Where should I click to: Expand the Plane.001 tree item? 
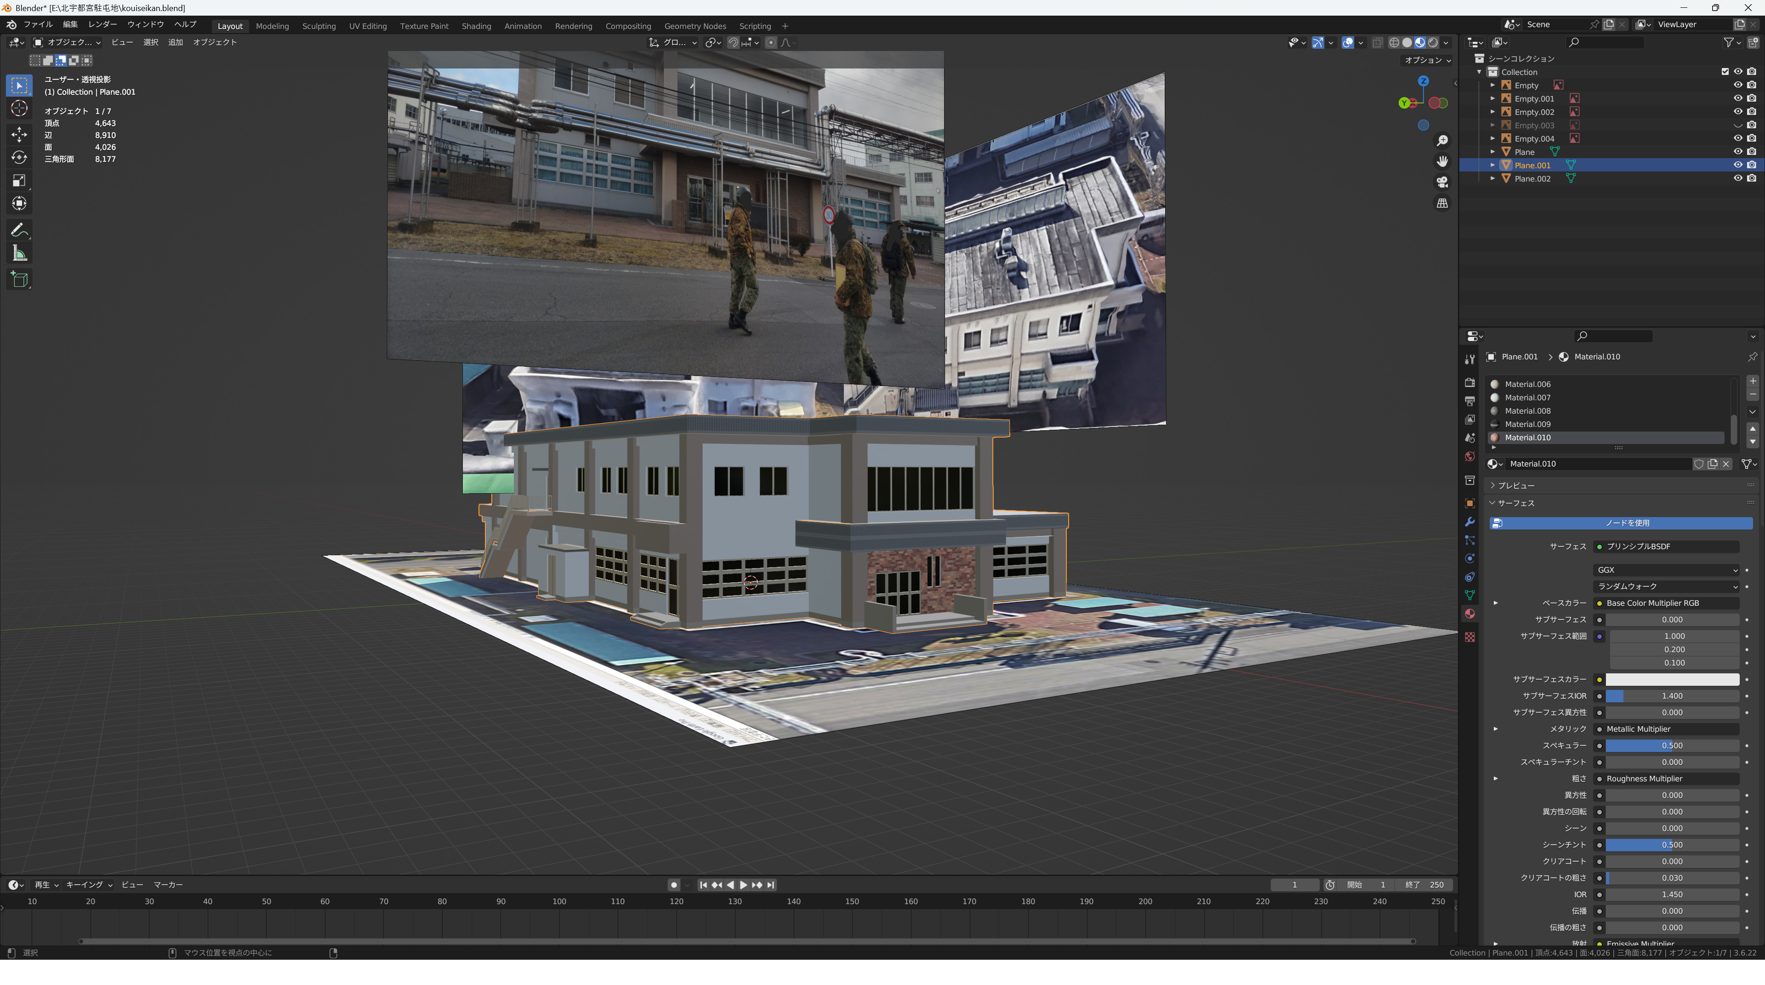(x=1492, y=165)
